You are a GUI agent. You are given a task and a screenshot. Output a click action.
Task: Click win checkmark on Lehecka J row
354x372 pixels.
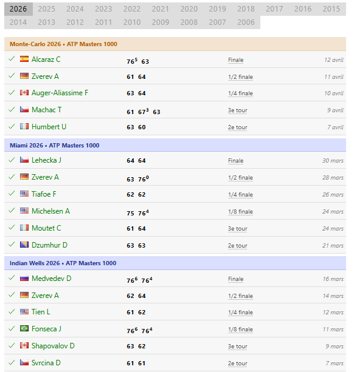pyautogui.click(x=12, y=160)
